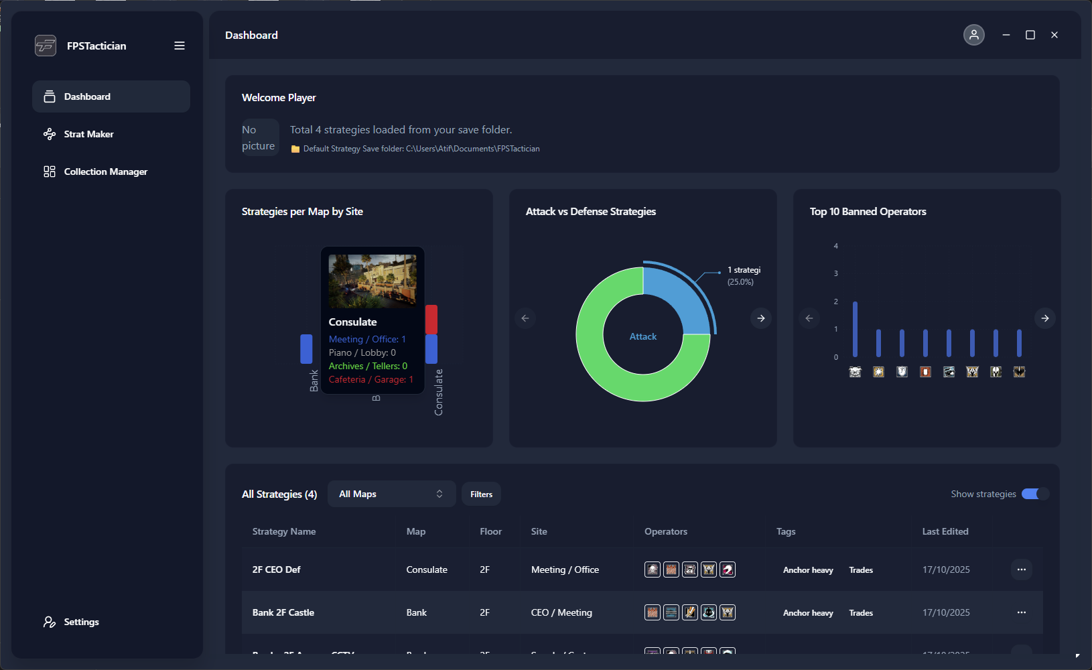Click the Consulate map thumbnail image
Screen dimensions: 1092x670
click(372, 281)
